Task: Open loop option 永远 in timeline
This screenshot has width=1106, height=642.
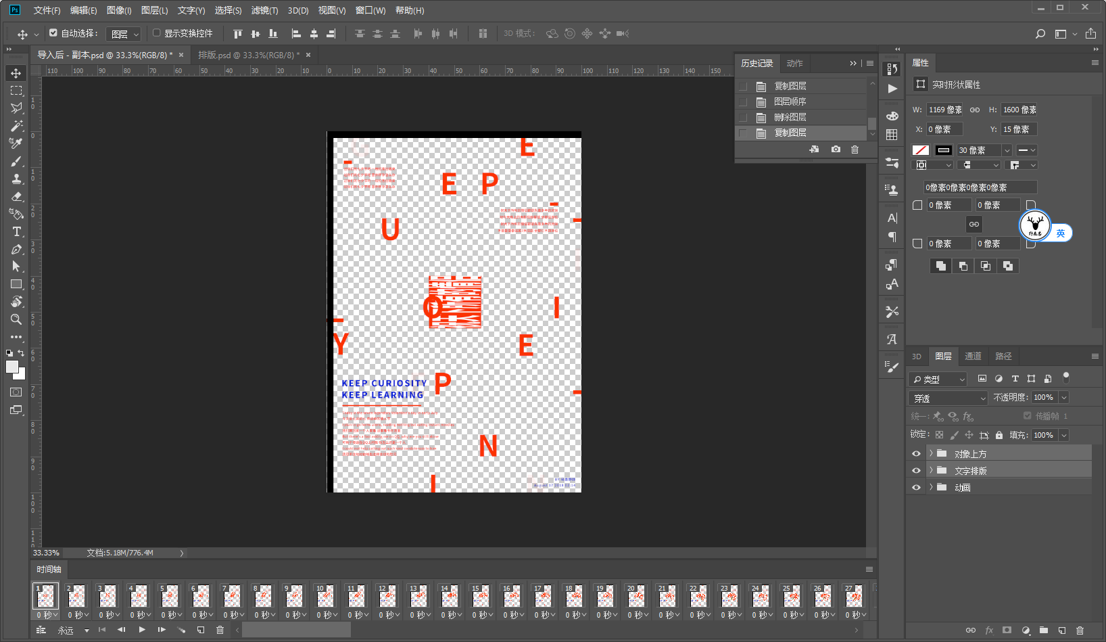Action: pyautogui.click(x=73, y=630)
